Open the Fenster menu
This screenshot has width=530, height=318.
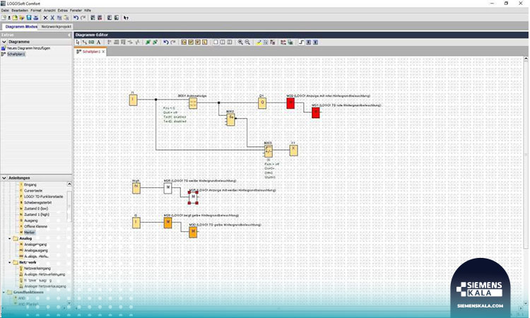coord(76,11)
